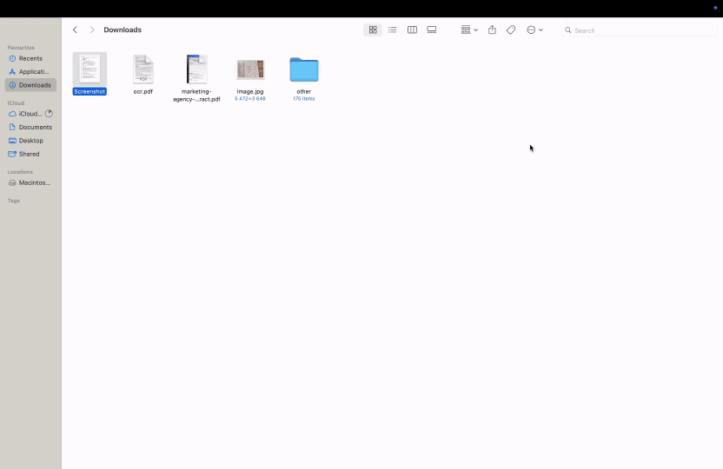Go back with the left chevron
This screenshot has height=469, width=723.
[x=75, y=30]
